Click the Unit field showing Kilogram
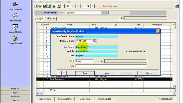Viewport: 183px width, 103px height. click(97, 56)
